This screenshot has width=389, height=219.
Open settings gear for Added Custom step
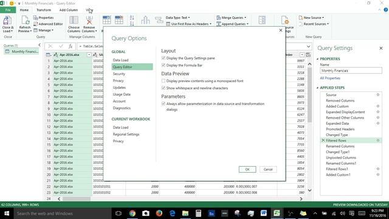click(x=378, y=106)
